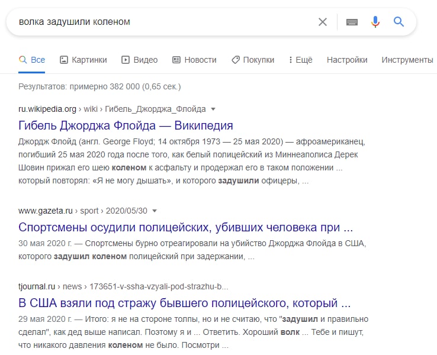Open В США взяли под стражу result link

click(x=185, y=303)
